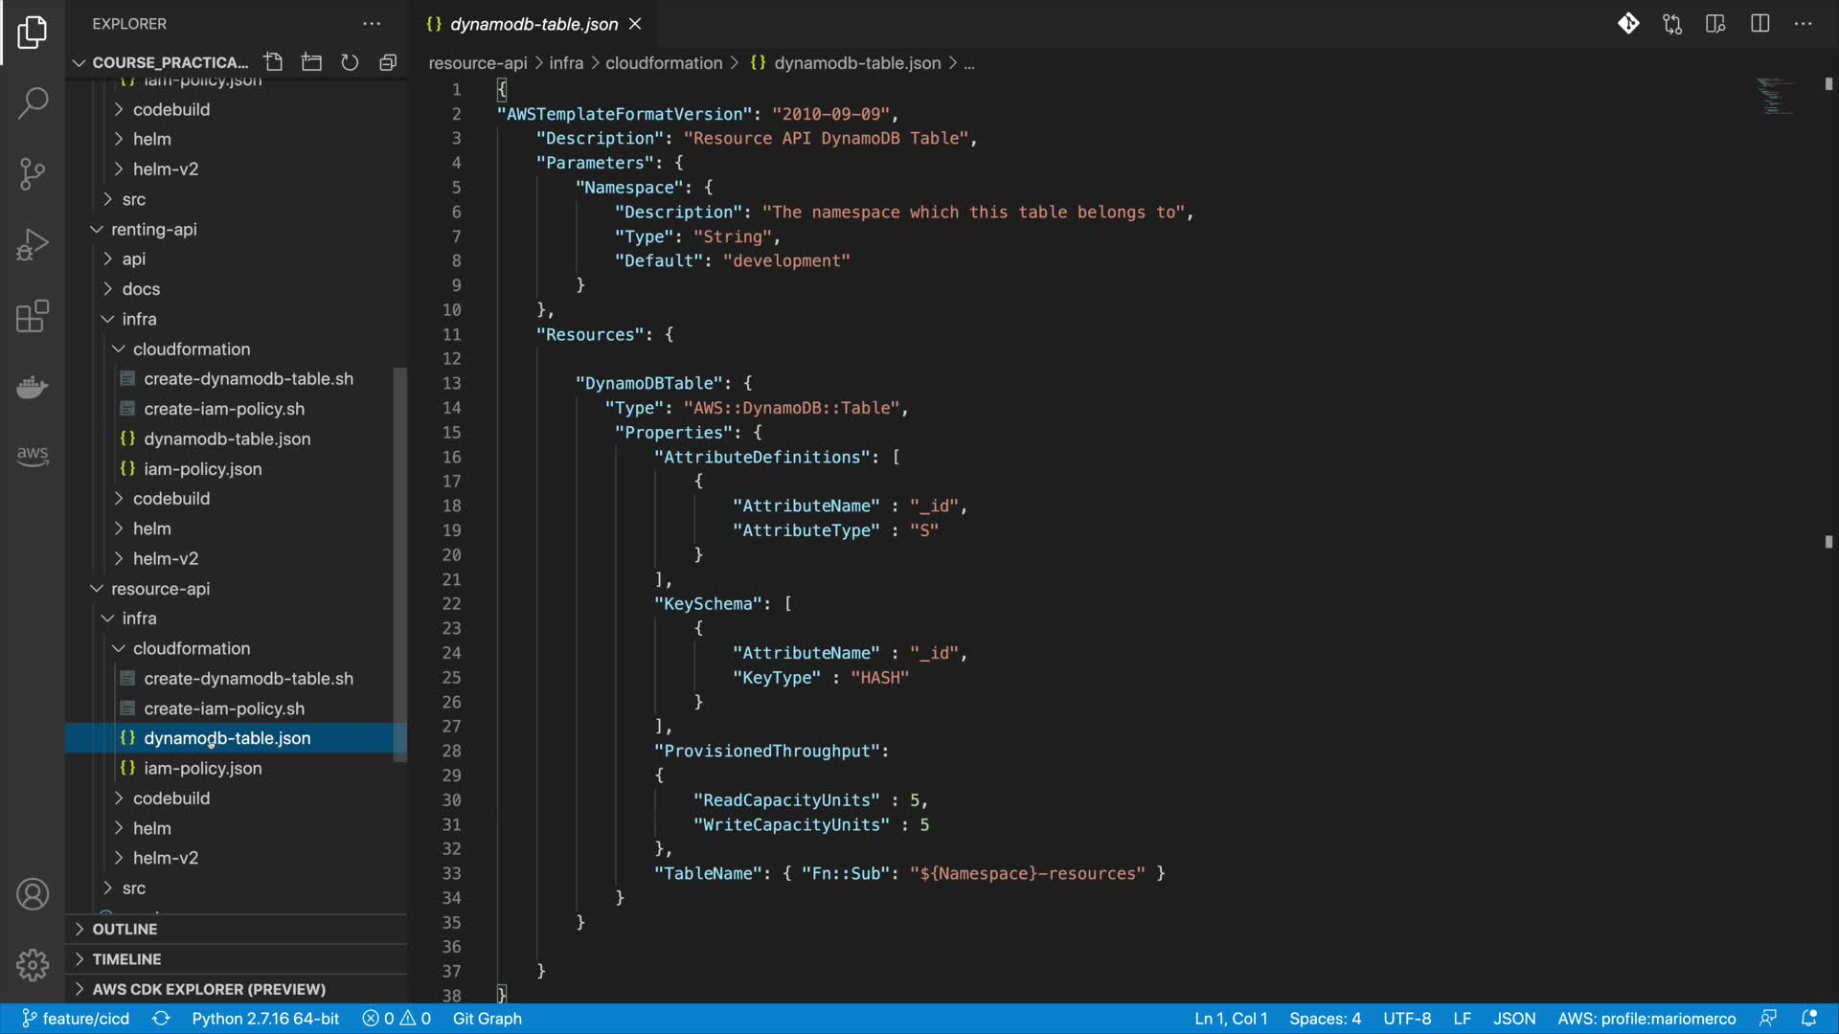
Task: Open Git Graph from status bar
Action: tap(487, 1019)
